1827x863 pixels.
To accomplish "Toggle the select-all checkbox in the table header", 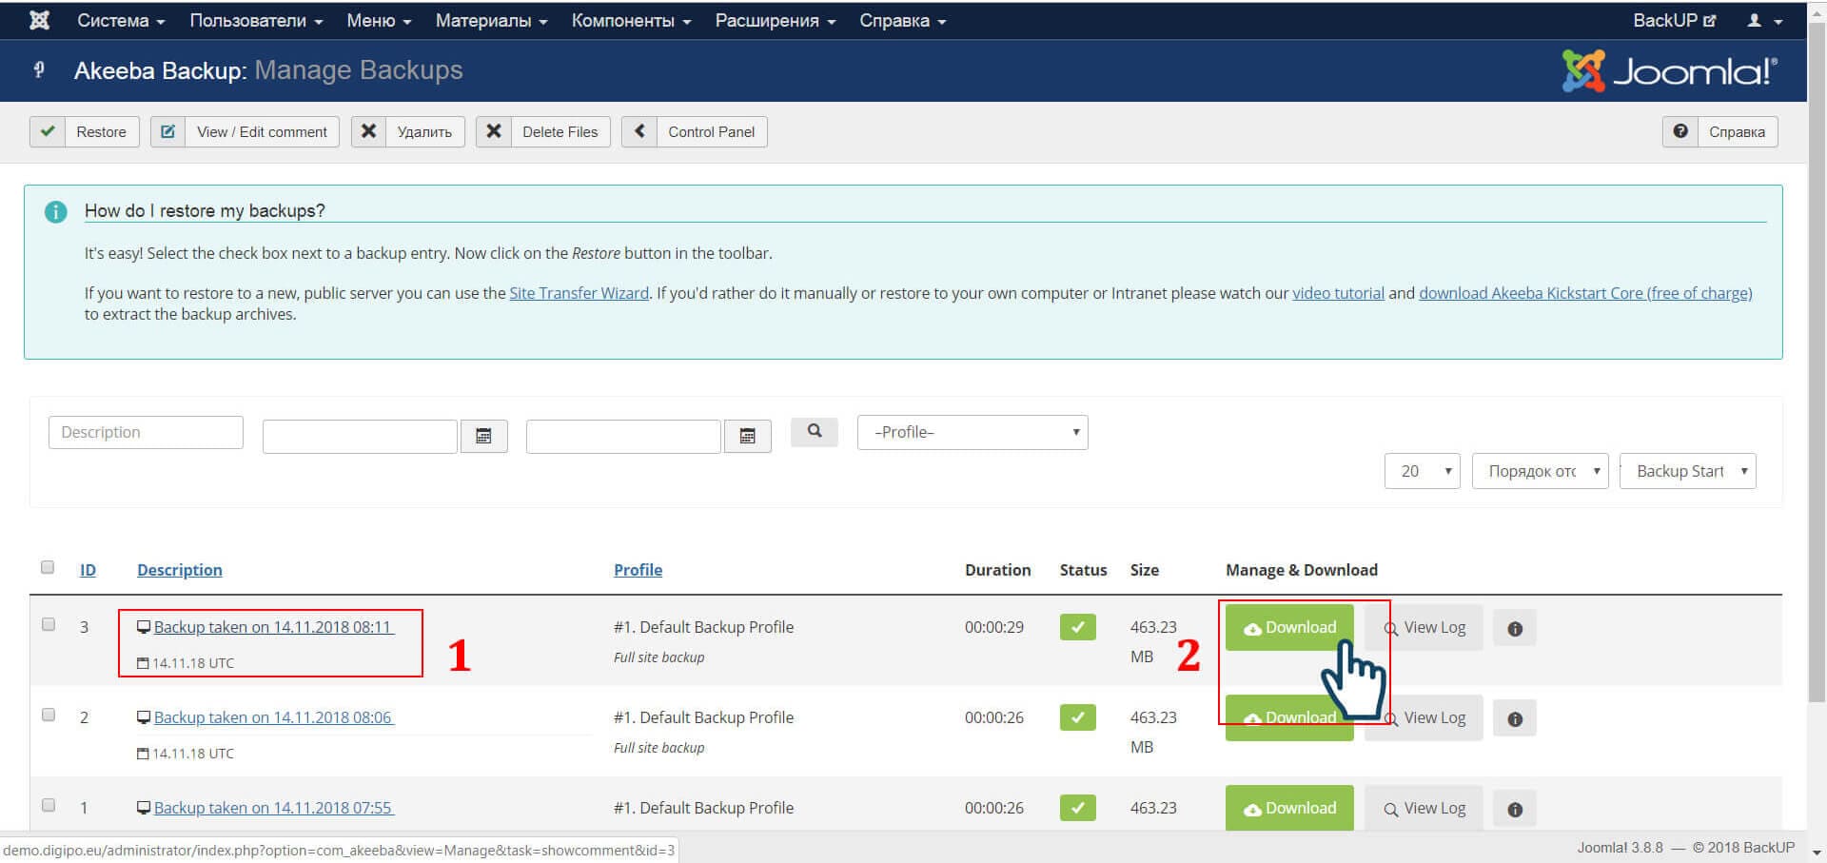I will point(48,567).
